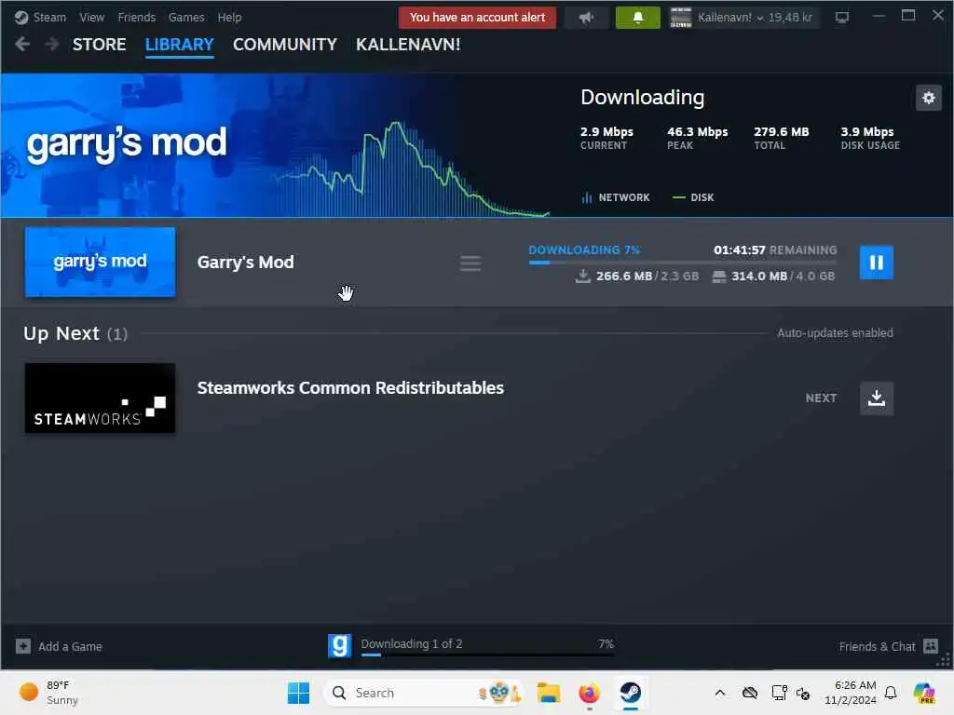Click the Garry's Mod g icon in footer

(x=339, y=645)
